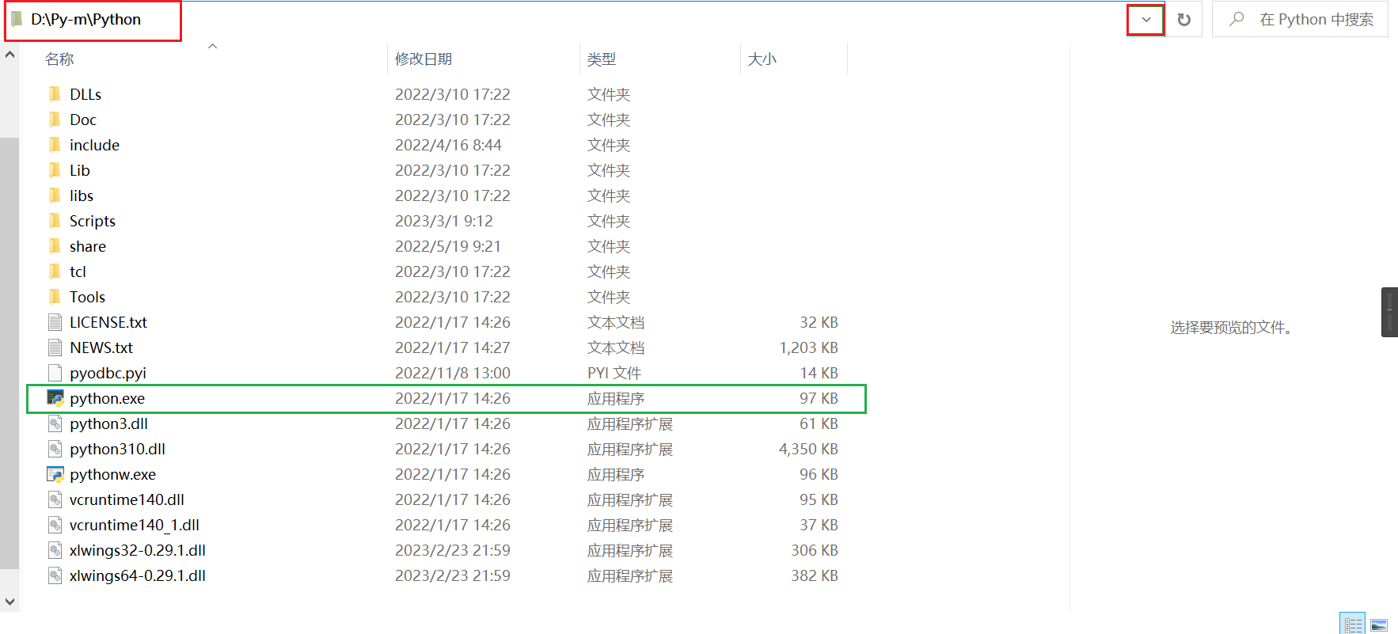Click the Tools folder icon
The image size is (1398, 634).
pos(55,297)
